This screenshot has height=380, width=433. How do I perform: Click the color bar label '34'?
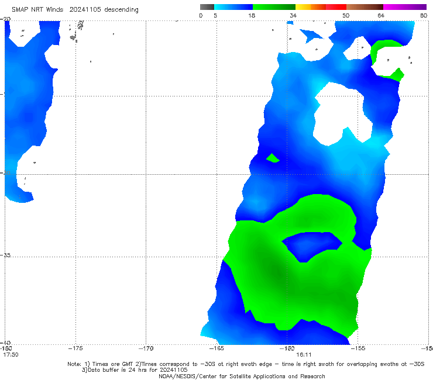[293, 15]
